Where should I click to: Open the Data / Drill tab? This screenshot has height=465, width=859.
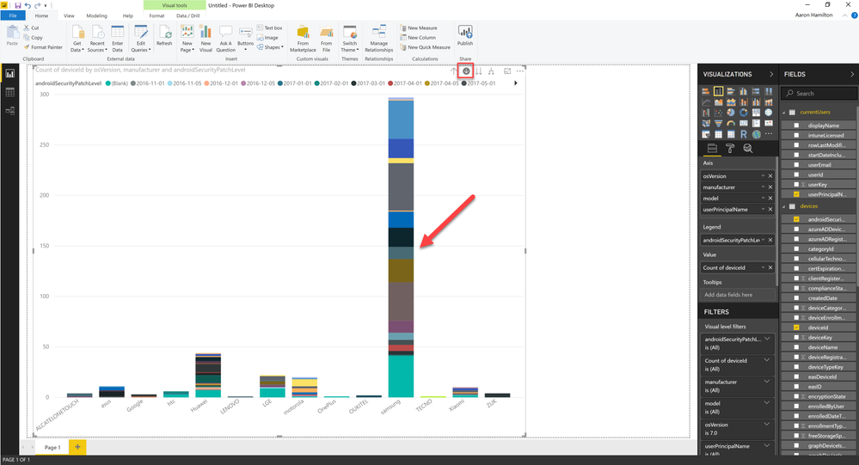(x=188, y=15)
